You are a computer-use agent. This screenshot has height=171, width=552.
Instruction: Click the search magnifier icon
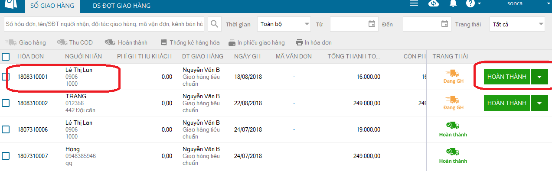click(x=215, y=24)
